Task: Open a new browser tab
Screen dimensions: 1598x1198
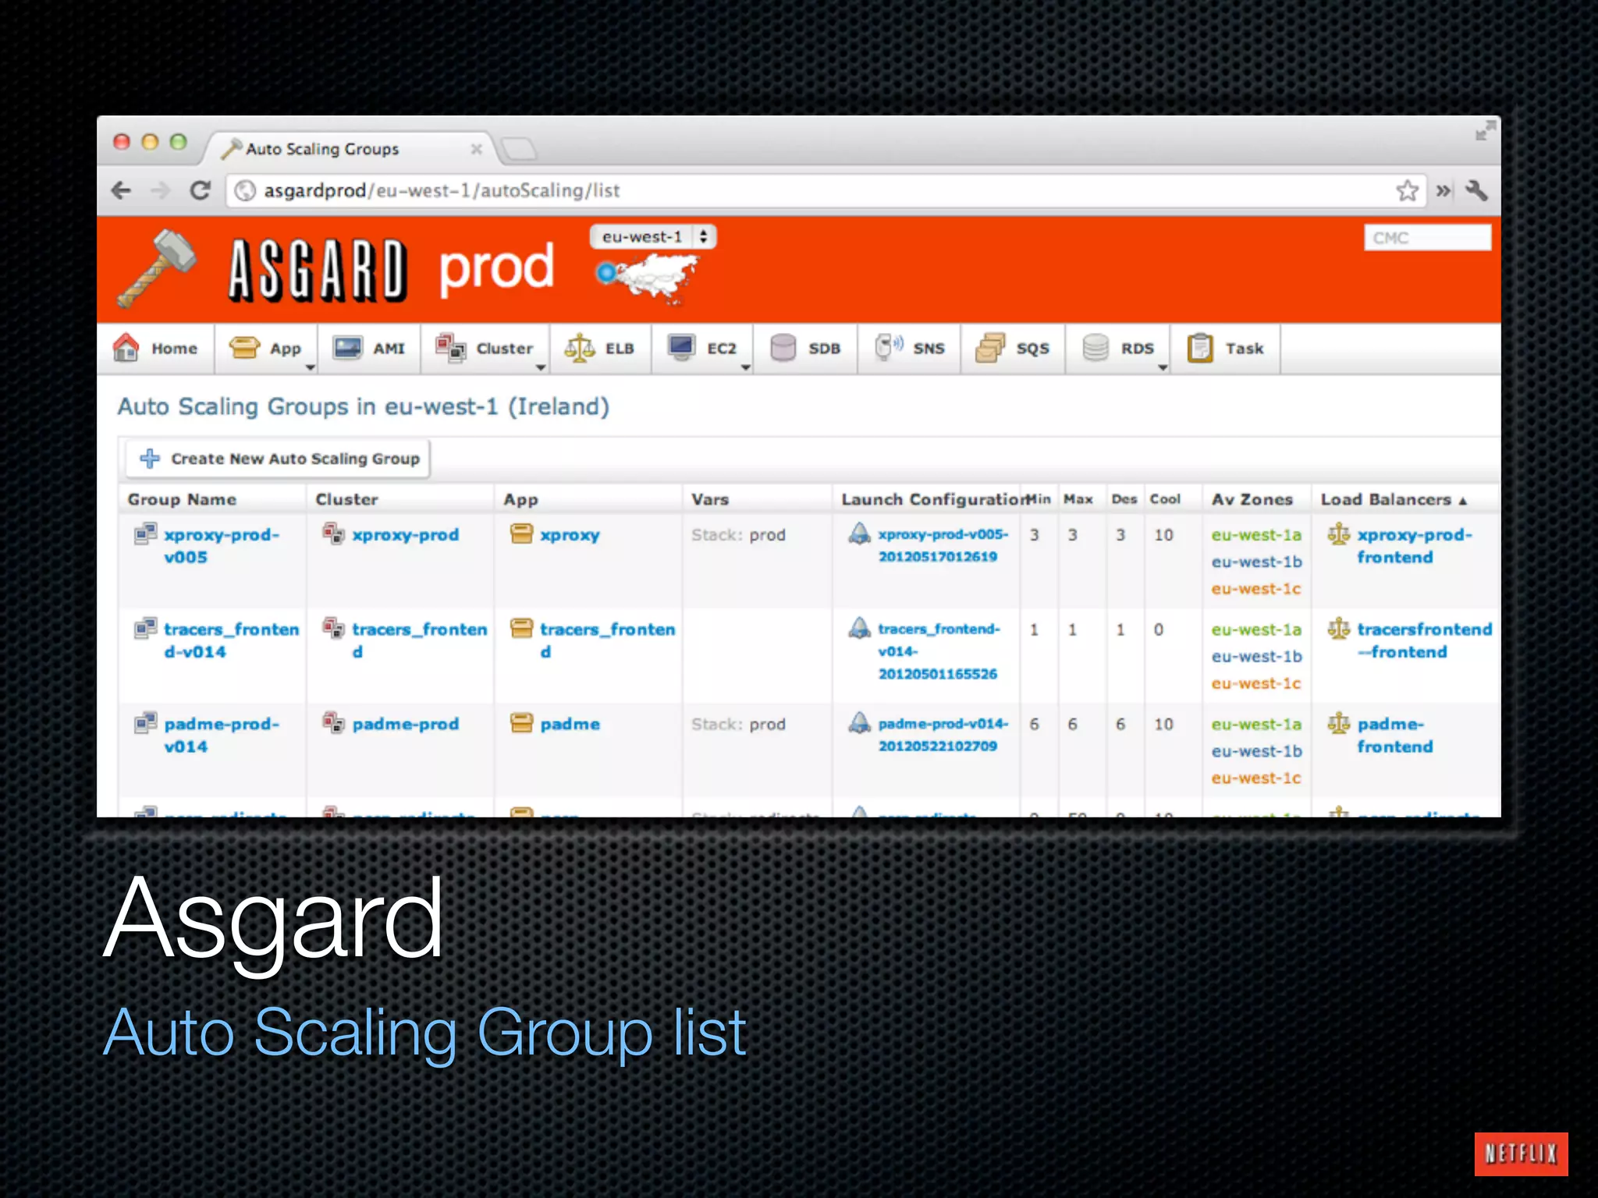Action: click(x=518, y=148)
